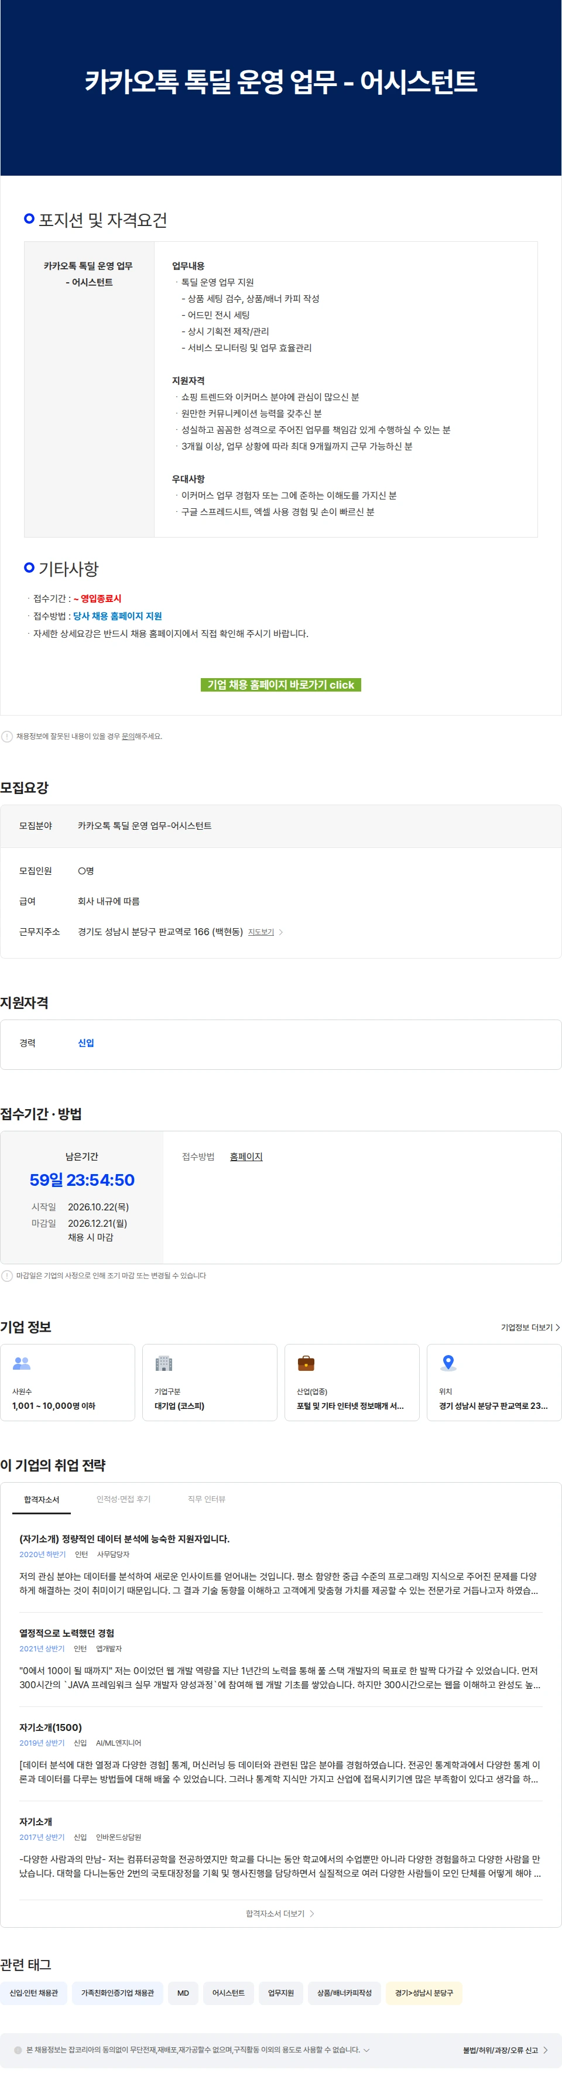Select the 합격자소서 tab
This screenshot has height=2080, width=562.
41,1500
